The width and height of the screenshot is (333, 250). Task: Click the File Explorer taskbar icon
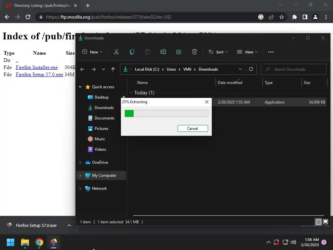[25, 242]
